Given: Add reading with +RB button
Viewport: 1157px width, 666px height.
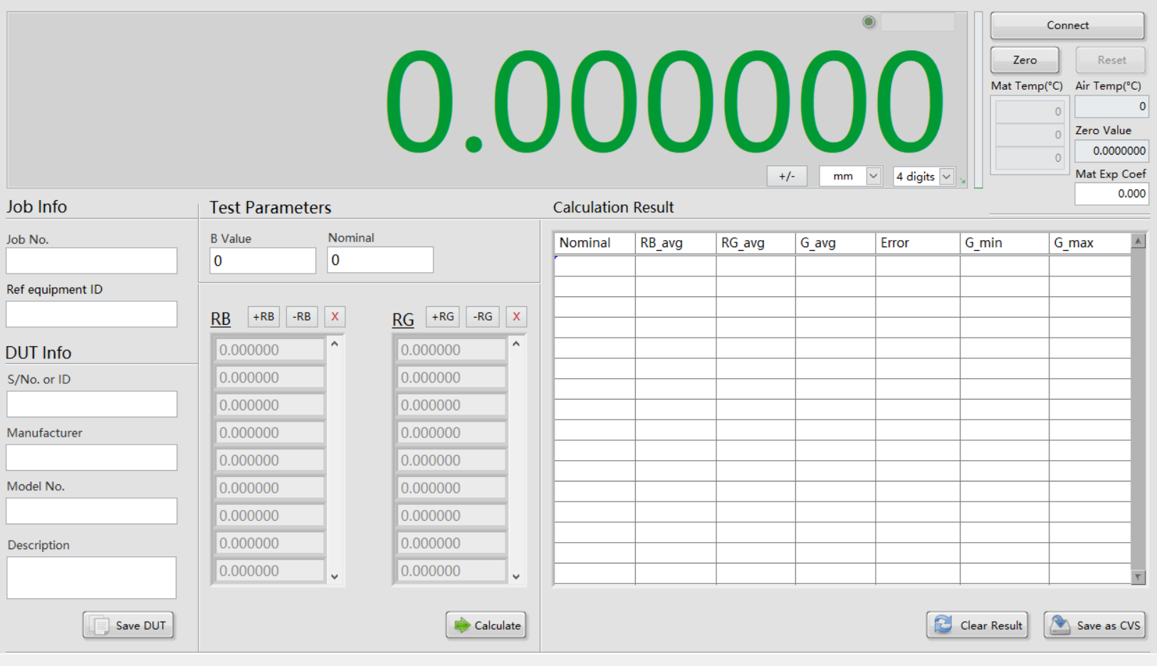Looking at the screenshot, I should (x=263, y=316).
